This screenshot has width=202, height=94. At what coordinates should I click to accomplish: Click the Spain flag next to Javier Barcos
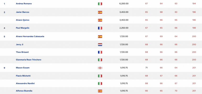point(100,12)
